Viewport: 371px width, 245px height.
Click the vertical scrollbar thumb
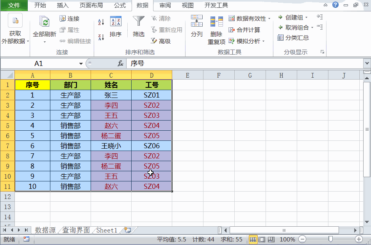coord(367,129)
